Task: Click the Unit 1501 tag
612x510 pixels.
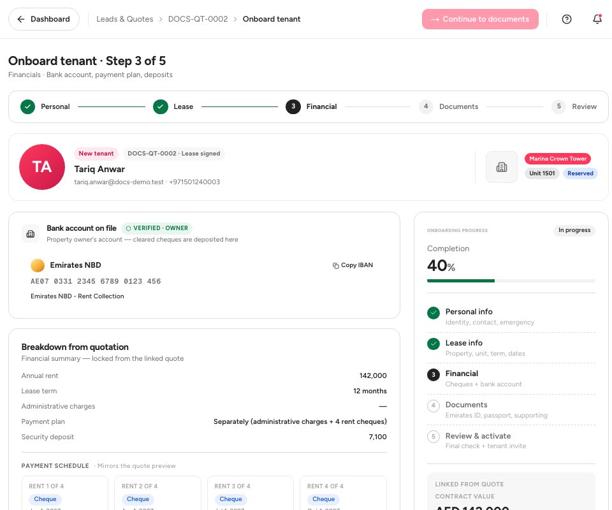Action: pos(542,173)
